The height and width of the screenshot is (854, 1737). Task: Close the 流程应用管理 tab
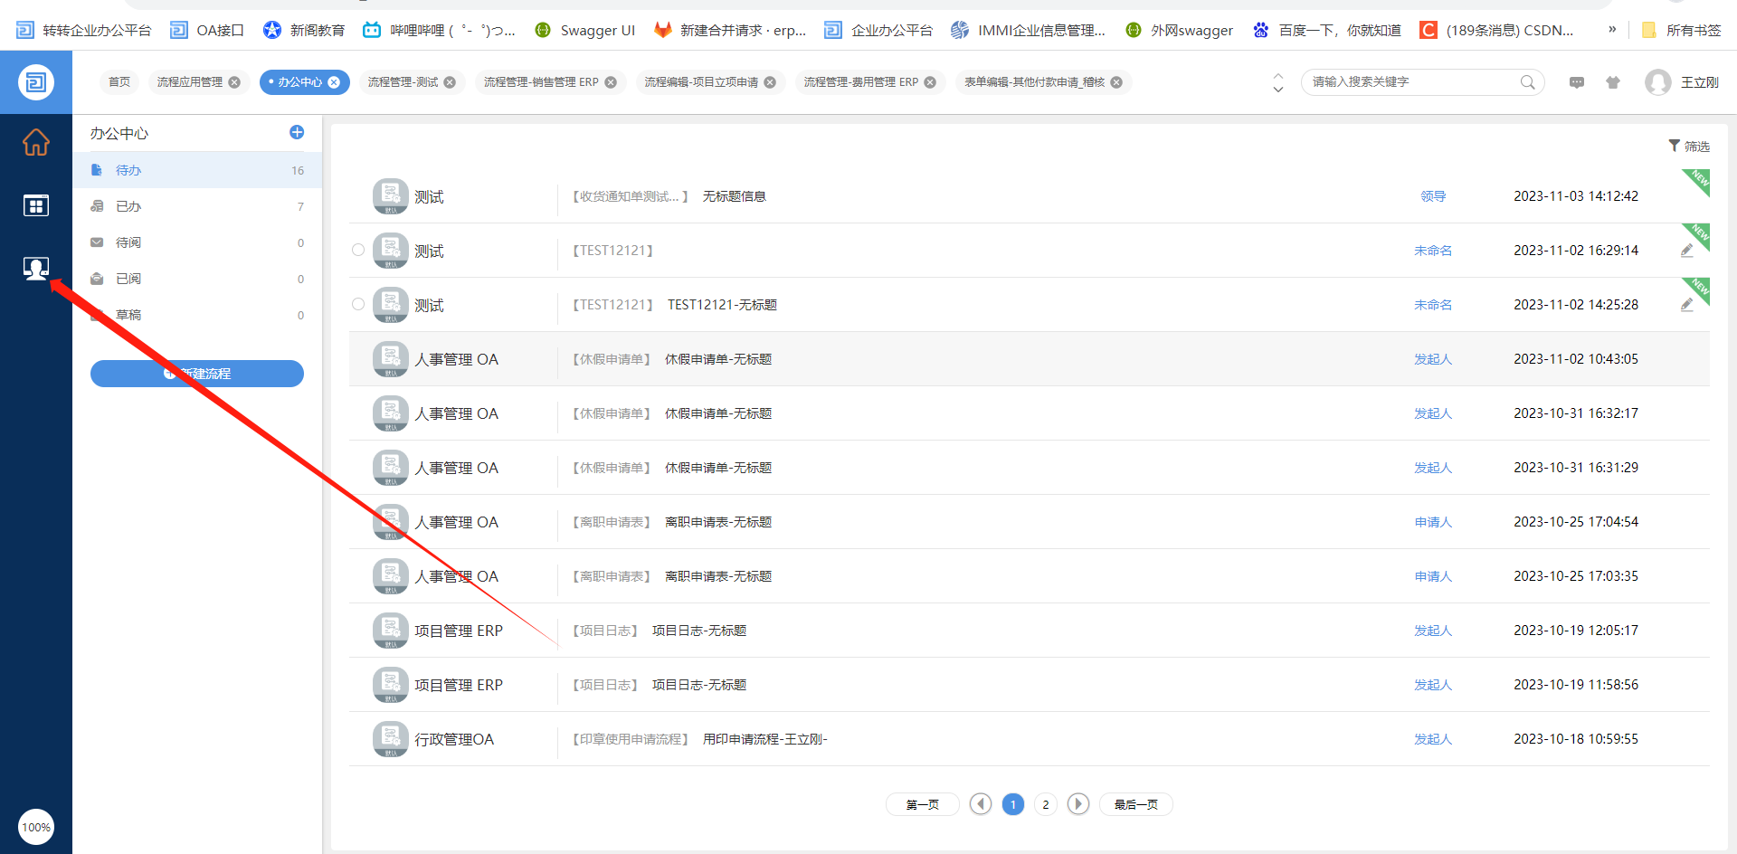(234, 82)
